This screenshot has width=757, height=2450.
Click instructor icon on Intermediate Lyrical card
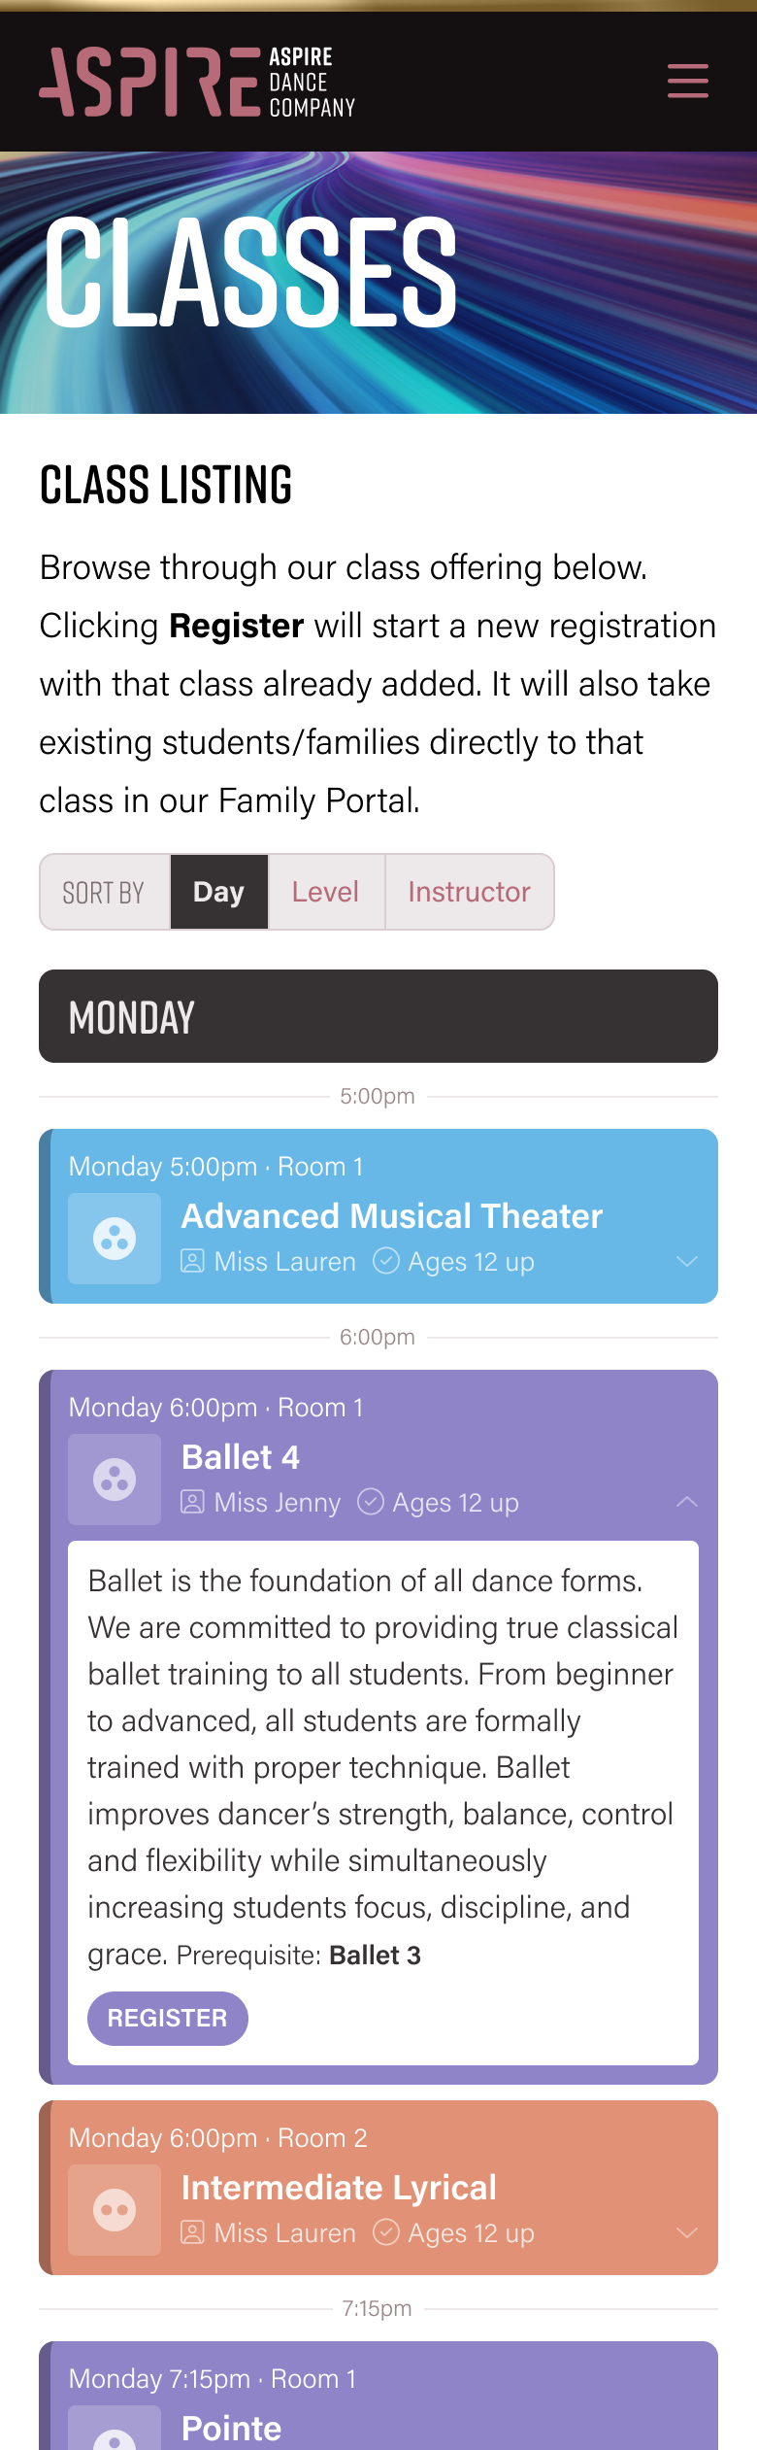point(192,2233)
